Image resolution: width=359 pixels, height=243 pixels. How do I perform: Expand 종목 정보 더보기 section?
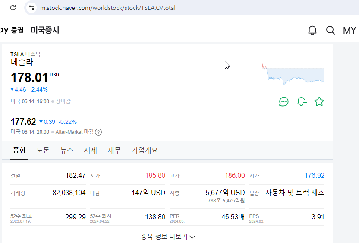click(168, 237)
